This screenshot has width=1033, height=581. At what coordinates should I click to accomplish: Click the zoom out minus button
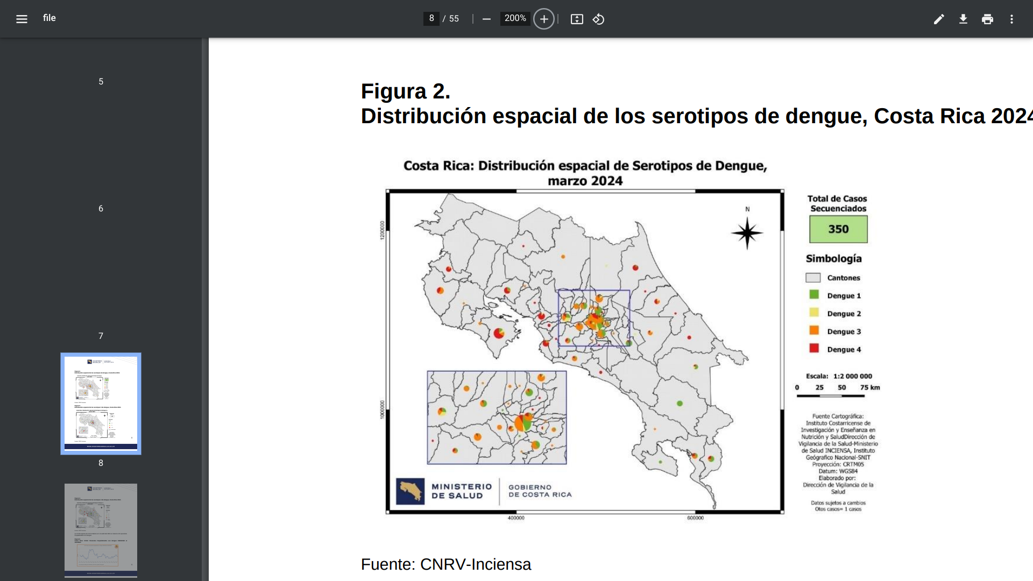coord(486,19)
